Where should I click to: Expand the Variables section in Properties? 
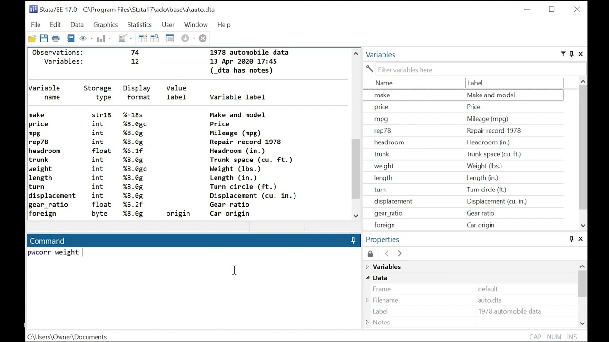[367, 267]
